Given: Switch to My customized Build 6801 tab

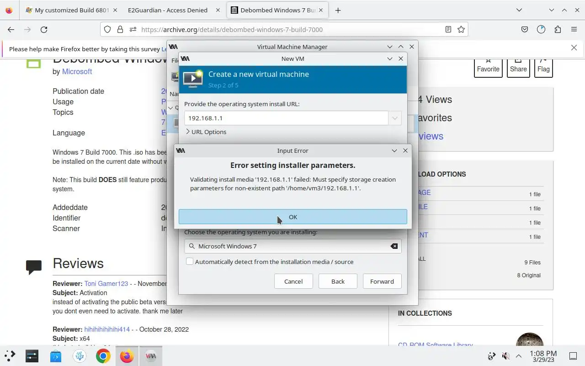Looking at the screenshot, I should coord(71,10).
